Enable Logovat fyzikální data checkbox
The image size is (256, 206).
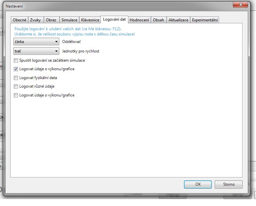tap(16, 78)
